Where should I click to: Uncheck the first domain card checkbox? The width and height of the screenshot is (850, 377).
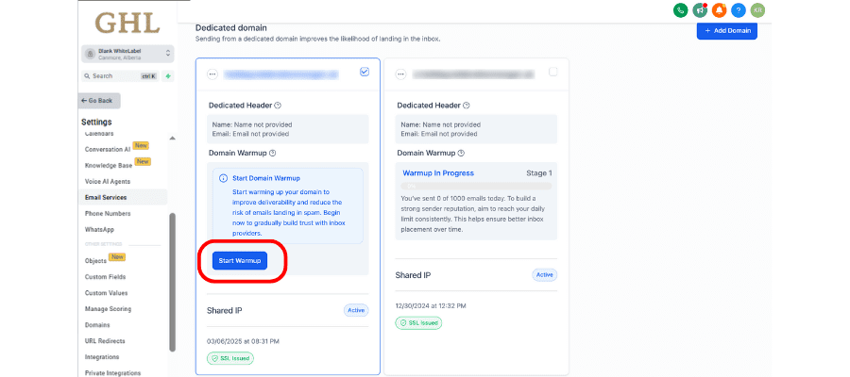[365, 72]
